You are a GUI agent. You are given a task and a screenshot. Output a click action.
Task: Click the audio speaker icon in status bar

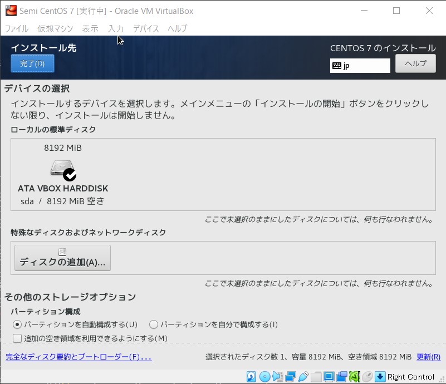pyautogui.click(x=278, y=377)
